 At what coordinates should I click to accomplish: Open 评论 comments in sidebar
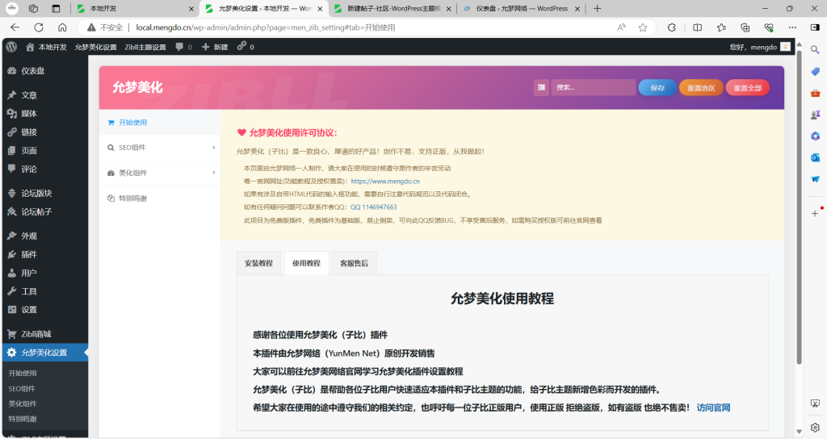coord(29,169)
